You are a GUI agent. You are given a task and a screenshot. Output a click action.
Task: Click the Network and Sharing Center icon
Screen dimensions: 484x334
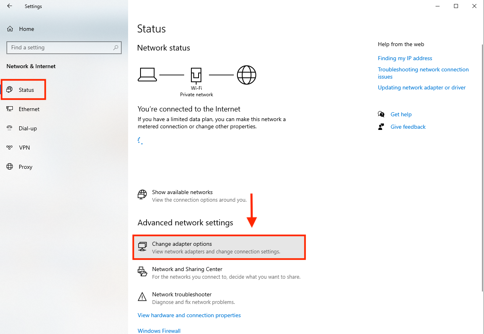(143, 271)
